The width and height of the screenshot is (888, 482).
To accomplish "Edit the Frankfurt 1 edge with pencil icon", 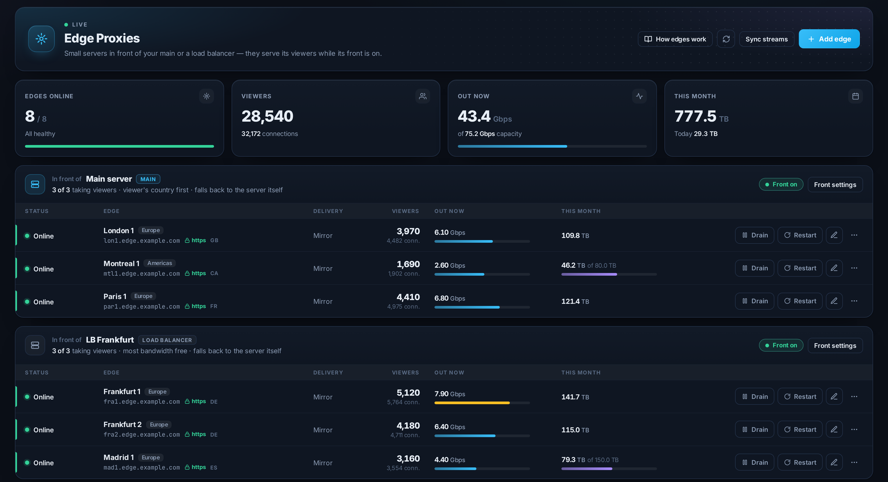I will tap(834, 396).
